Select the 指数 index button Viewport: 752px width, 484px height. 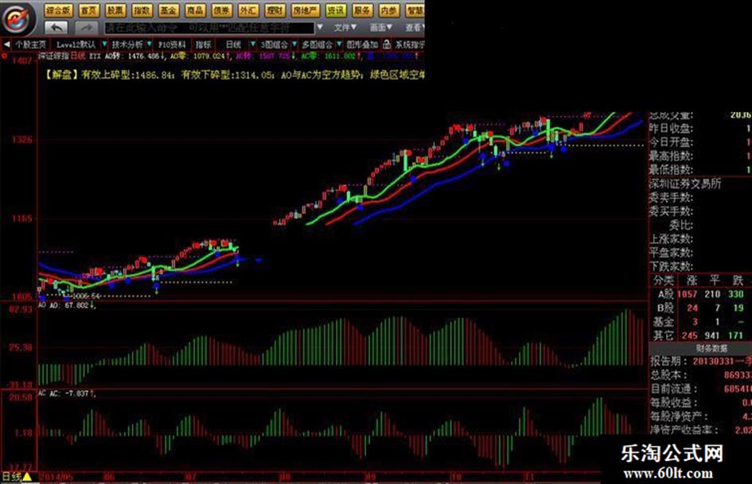(142, 10)
